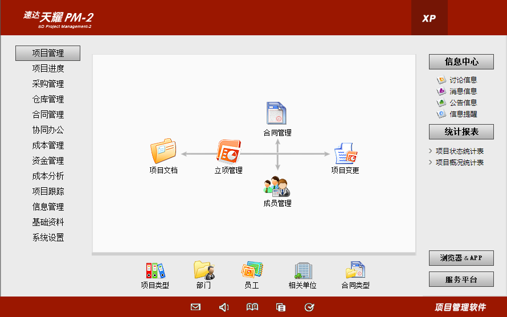This screenshot has width=507, height=317.
Task: Expand the 项目状态统计表 report link
Action: pyautogui.click(x=459, y=151)
